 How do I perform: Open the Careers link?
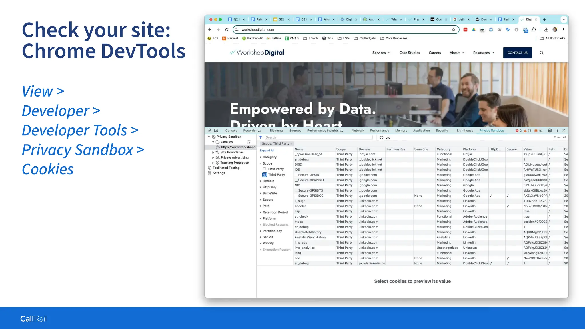(x=435, y=53)
